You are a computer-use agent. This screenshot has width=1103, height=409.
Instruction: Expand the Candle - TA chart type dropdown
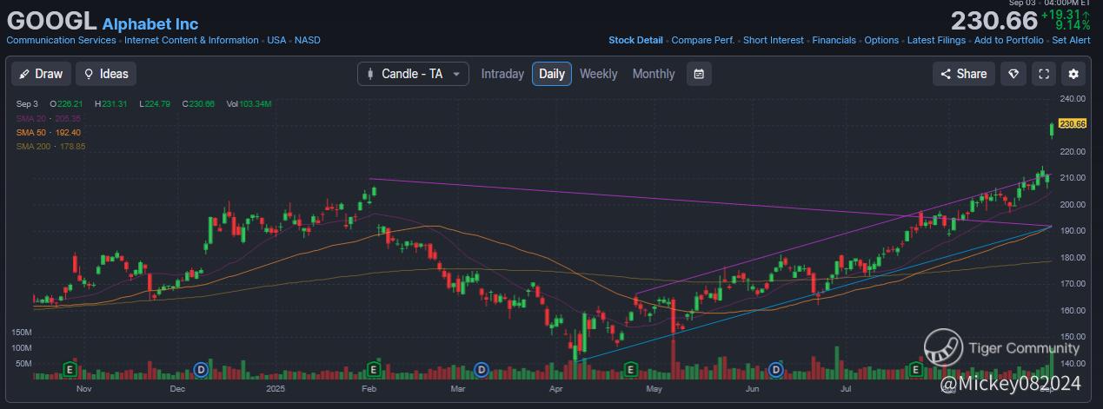(x=413, y=74)
